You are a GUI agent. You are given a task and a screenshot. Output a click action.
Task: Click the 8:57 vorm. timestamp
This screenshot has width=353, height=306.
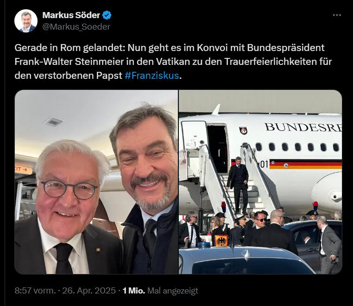point(35,291)
